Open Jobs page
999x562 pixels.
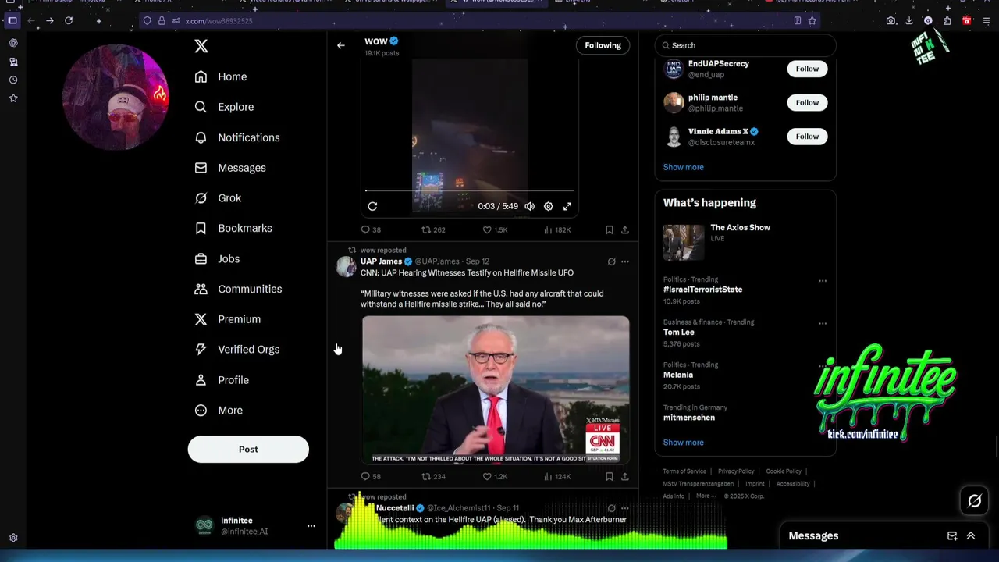click(x=217, y=258)
